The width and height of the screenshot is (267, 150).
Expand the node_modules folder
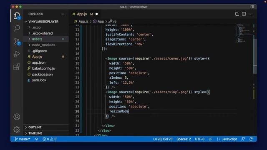(x=46, y=45)
